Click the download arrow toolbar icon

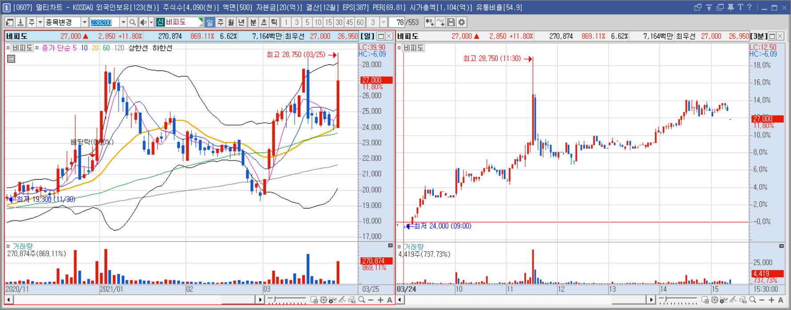pos(20,22)
